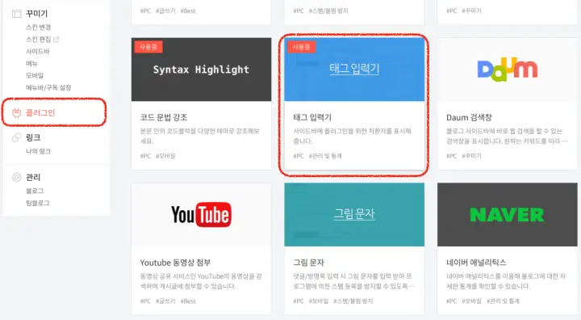Click the Syntax Highlight dark banner

tap(201, 69)
